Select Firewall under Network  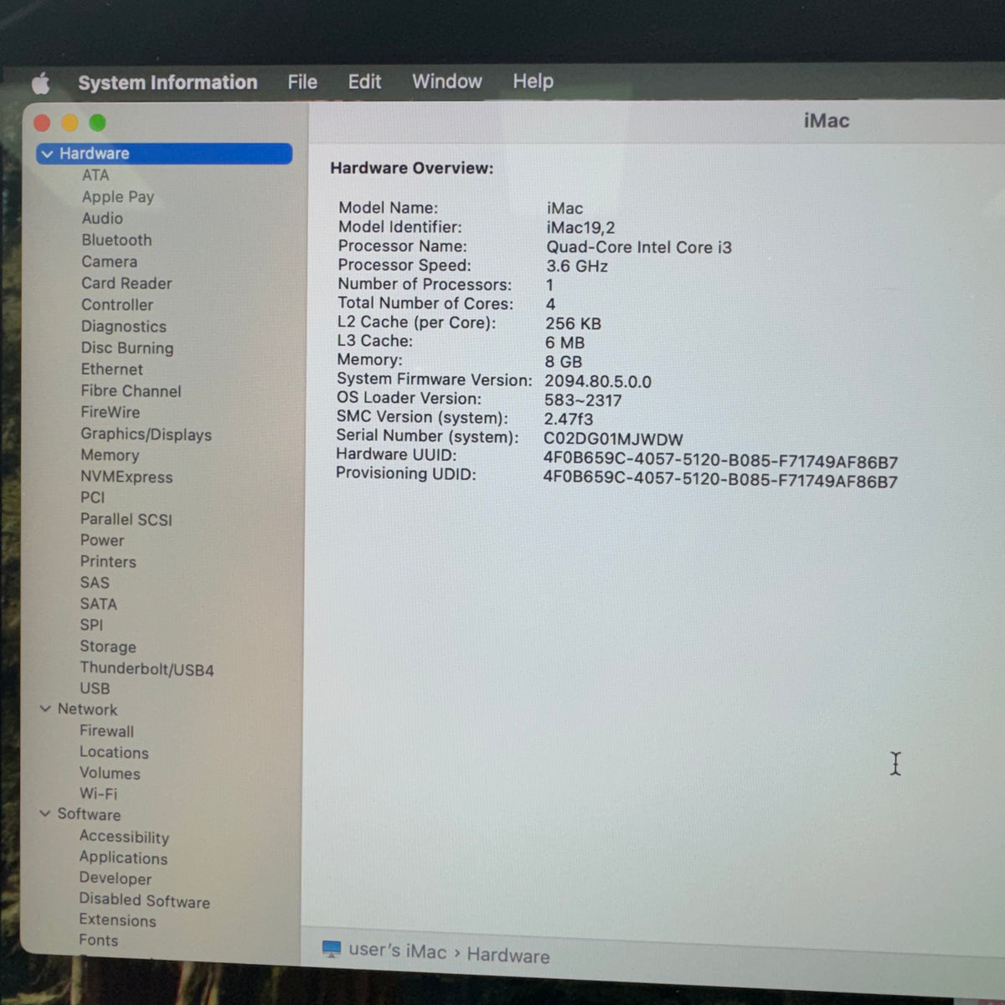(x=106, y=730)
